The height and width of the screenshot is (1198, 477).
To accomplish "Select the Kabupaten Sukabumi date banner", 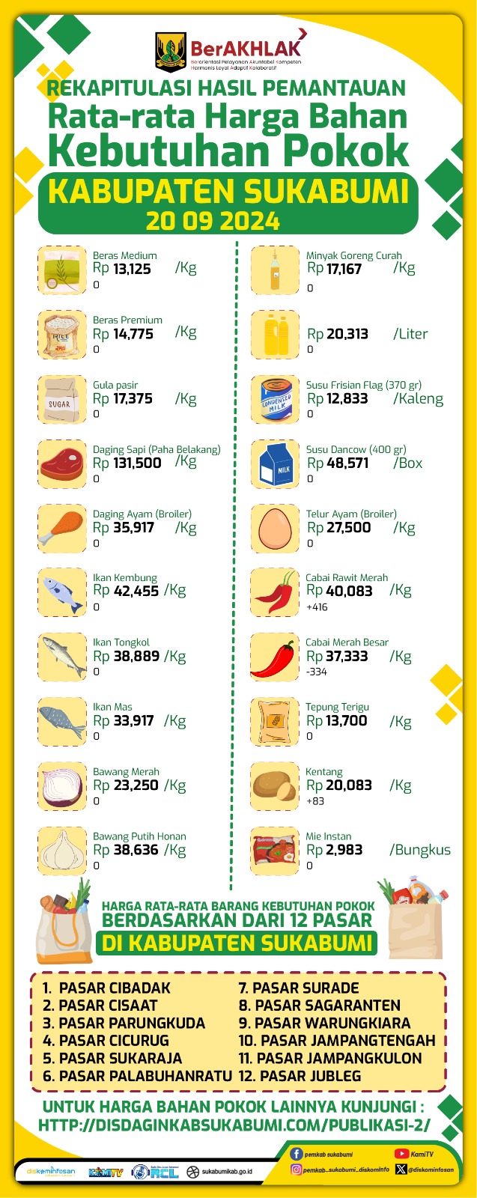I will pyautogui.click(x=228, y=204).
